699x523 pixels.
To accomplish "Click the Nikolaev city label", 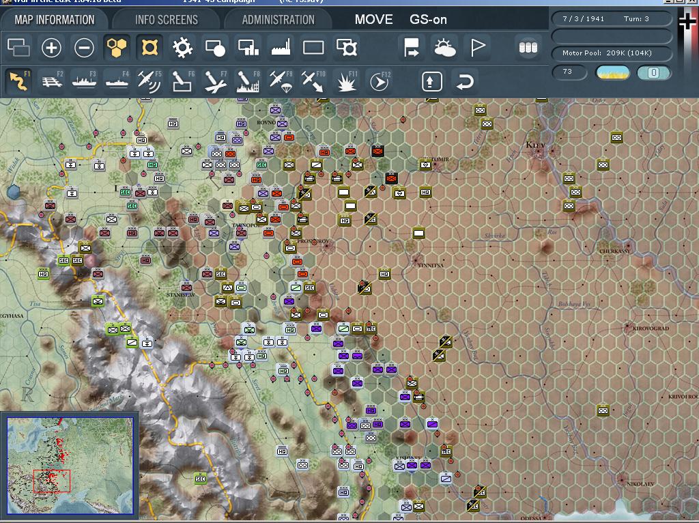I will (640, 484).
